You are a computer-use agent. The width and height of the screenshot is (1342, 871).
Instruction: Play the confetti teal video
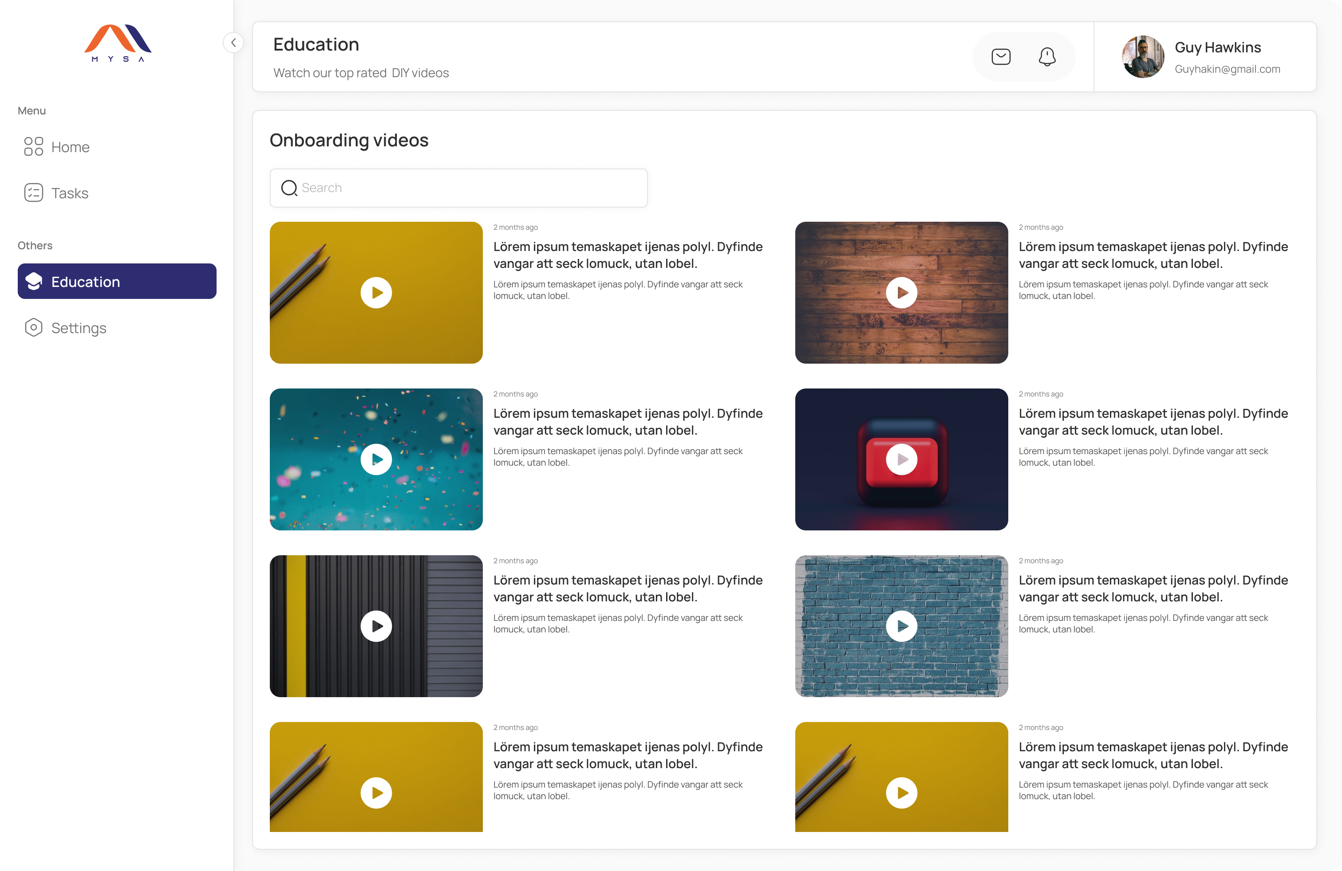[x=376, y=459]
